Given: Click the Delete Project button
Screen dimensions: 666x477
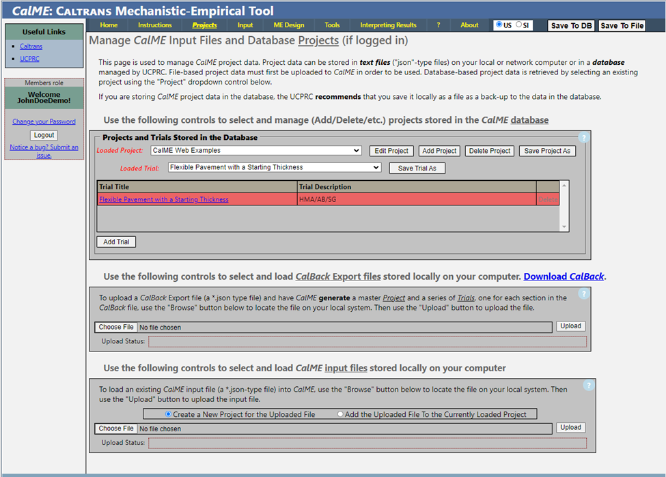Looking at the screenshot, I should tap(490, 151).
